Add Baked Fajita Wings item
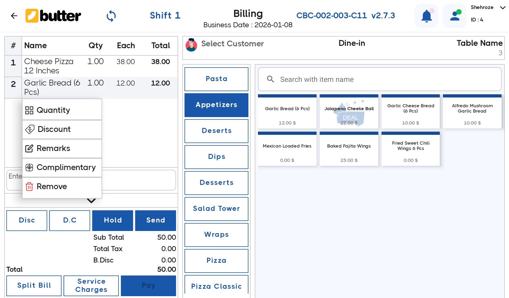Screen dimensions: 509x298 pyautogui.click(x=349, y=150)
